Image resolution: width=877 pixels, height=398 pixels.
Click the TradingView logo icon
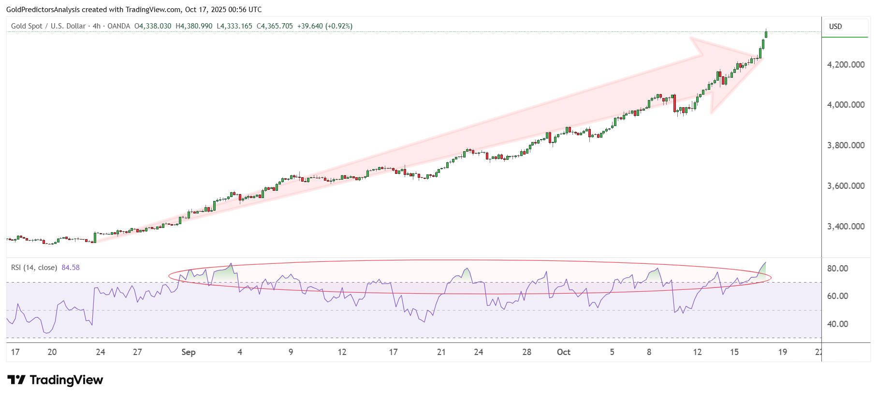click(x=16, y=380)
